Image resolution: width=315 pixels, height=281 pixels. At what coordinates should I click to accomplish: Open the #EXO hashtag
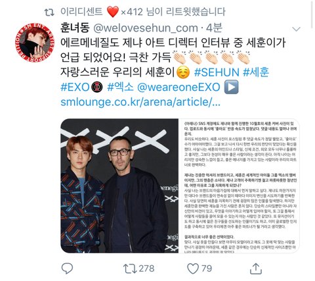click(x=75, y=88)
